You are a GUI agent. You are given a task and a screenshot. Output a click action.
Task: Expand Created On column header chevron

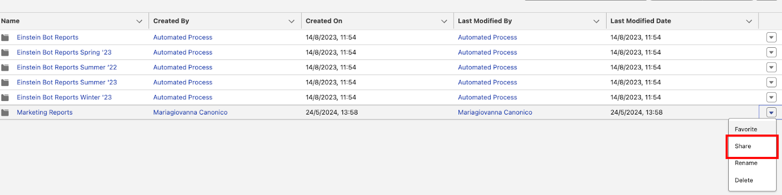coord(444,21)
